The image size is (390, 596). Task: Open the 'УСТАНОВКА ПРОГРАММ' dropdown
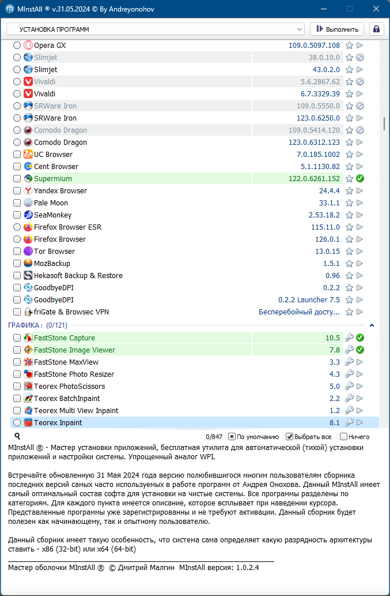[x=156, y=29]
